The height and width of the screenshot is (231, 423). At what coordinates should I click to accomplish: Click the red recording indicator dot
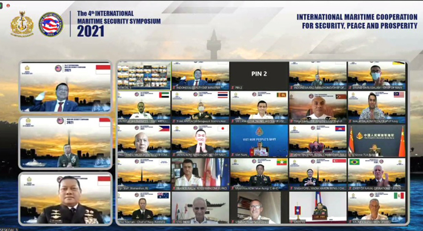coord(8,5)
